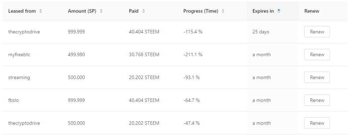Renew the fbslo lease
Screen dimensions: 348x136
click(x=317, y=100)
